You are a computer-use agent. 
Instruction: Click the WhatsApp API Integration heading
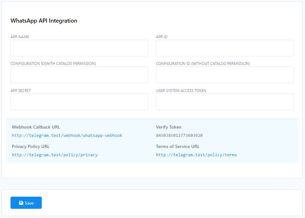[x=44, y=21]
